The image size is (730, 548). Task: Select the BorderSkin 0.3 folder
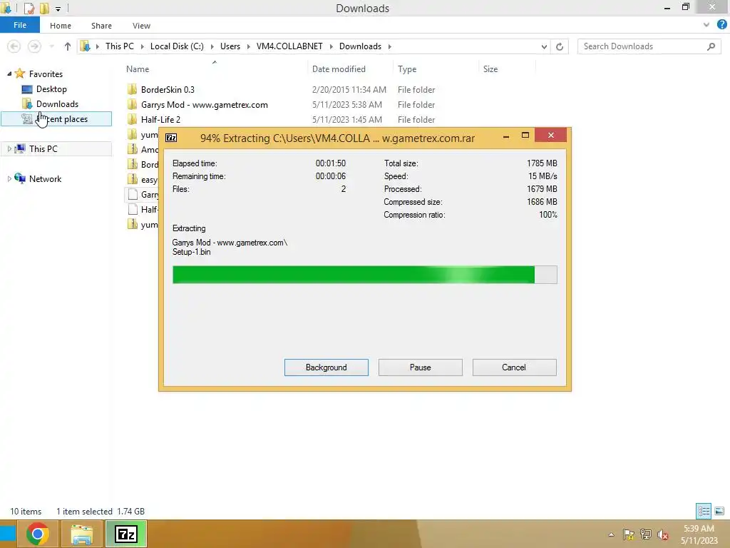click(168, 89)
